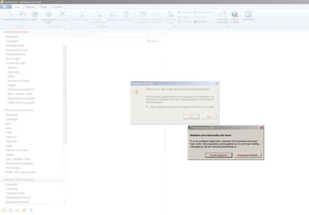Open the blue application menu button
Screen dimensions: 309x215
tap(6, 7)
